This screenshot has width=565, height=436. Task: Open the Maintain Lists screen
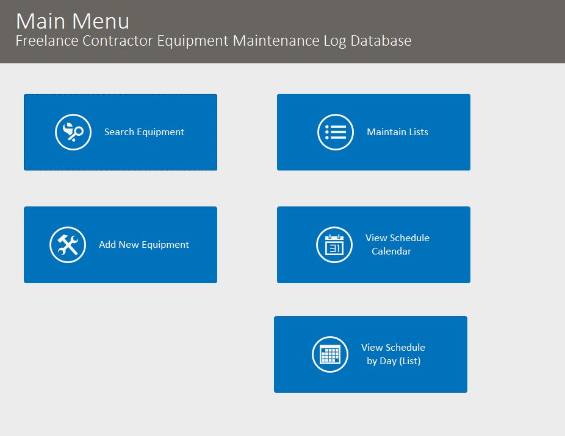[x=373, y=132]
